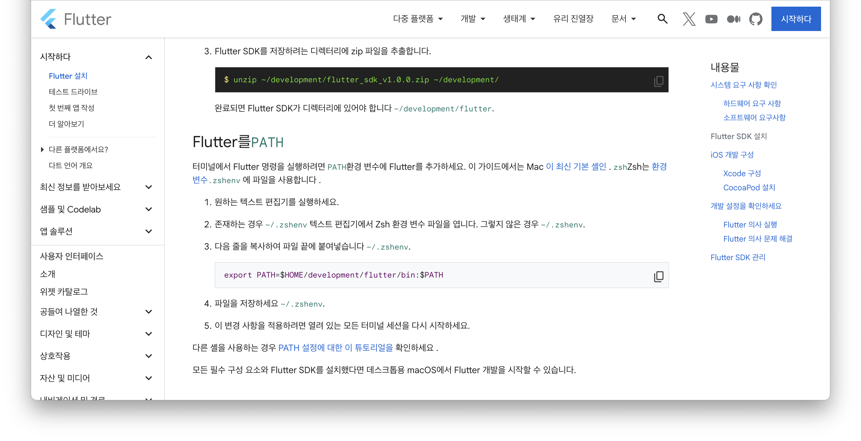Image resolution: width=861 pixels, height=441 pixels.
Task: Open the search magnifier icon
Action: pos(662,19)
